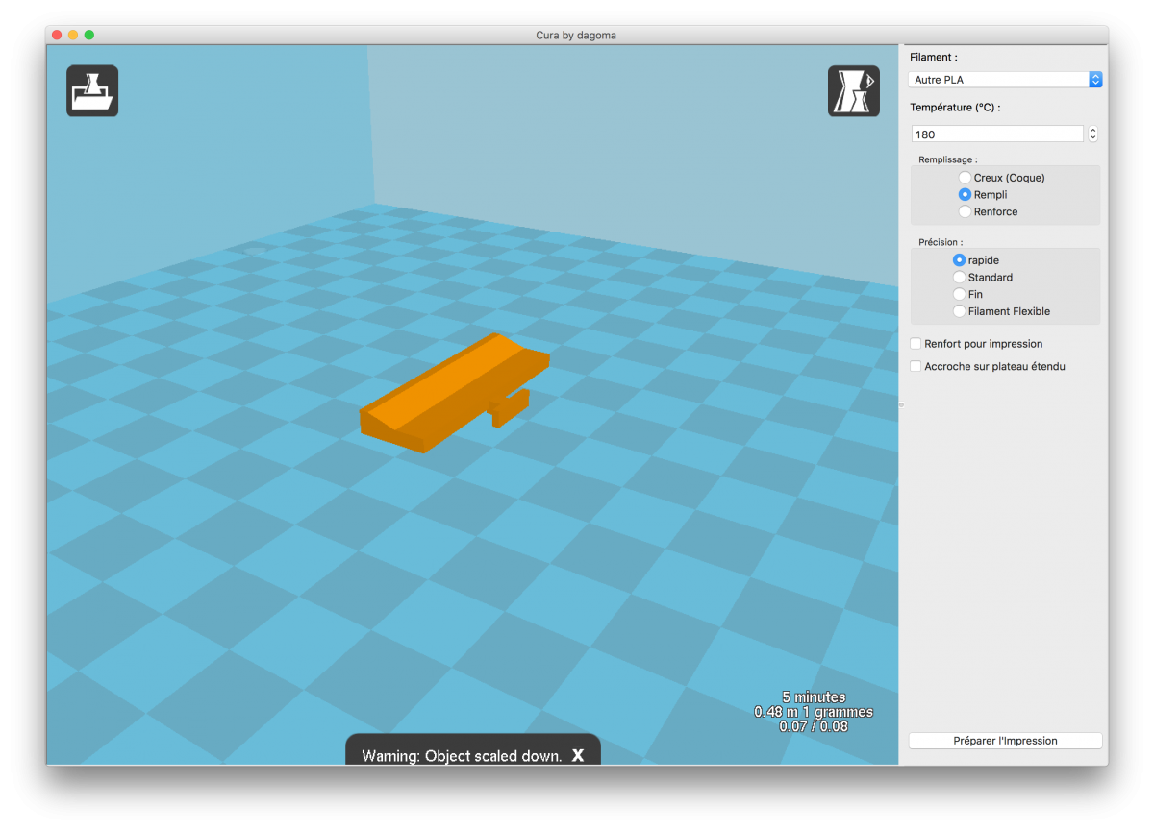Click the panel splitter handle
Viewport: 1154px width, 831px height.
(901, 404)
